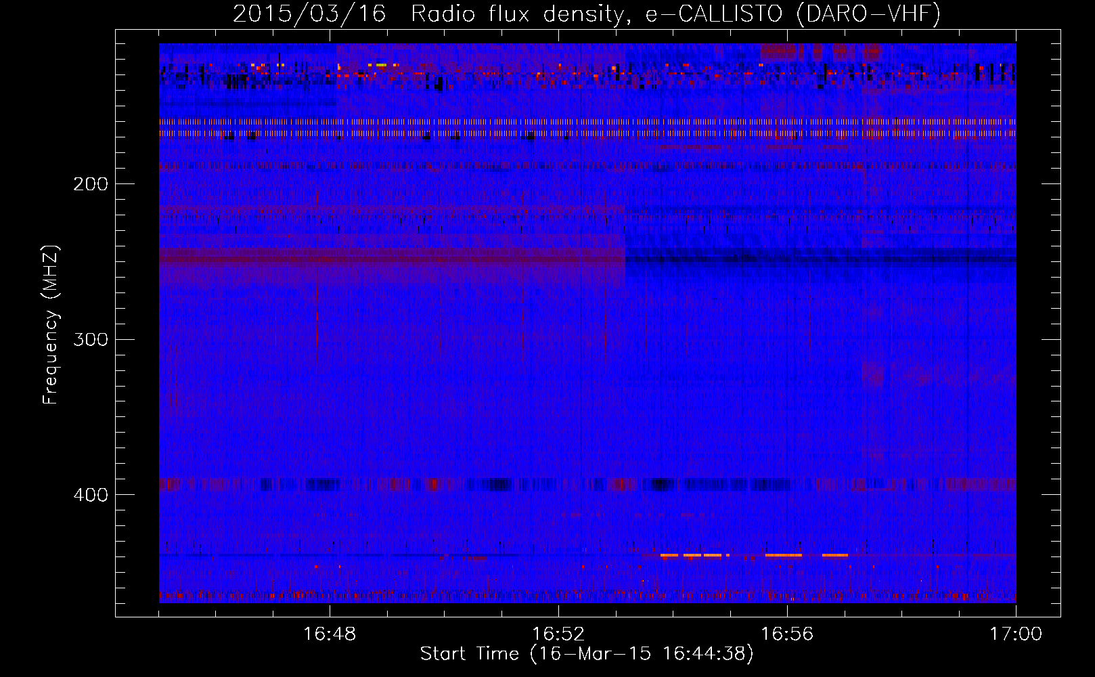Click the 17:00 time tick label
1095x677 pixels.
tap(1016, 634)
